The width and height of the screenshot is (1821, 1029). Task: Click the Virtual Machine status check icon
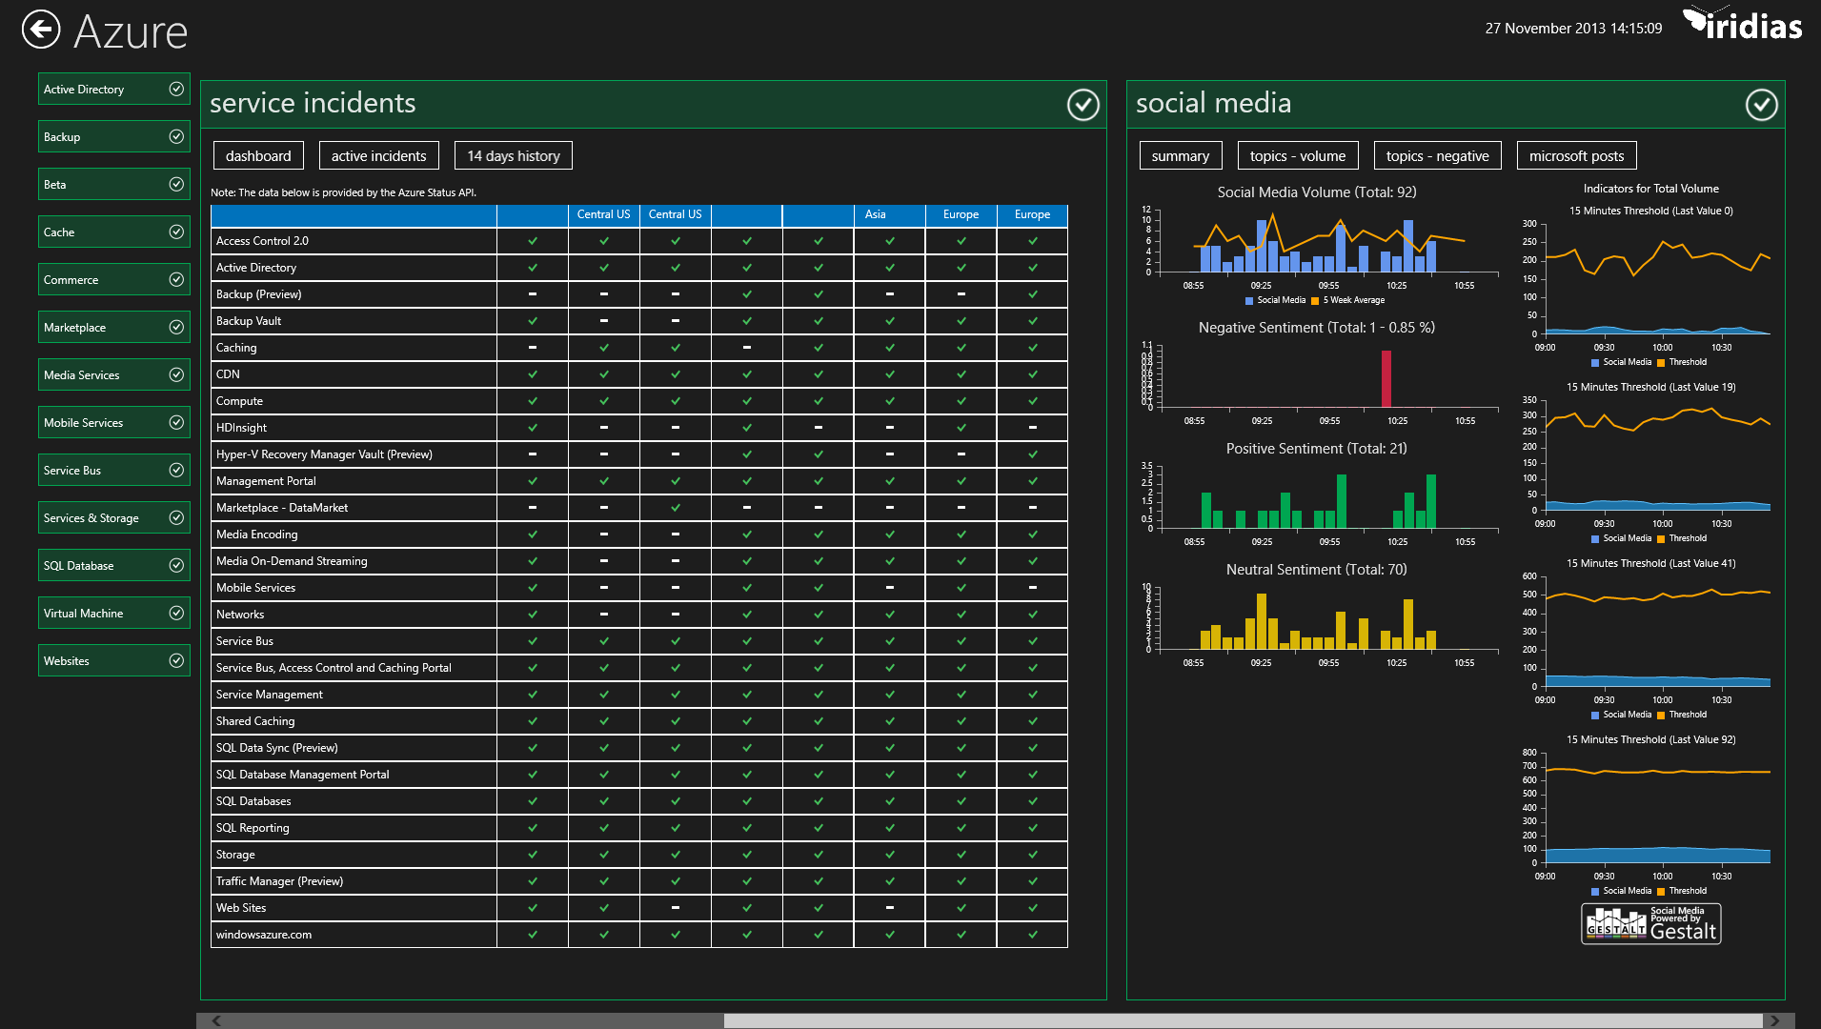coord(176,613)
